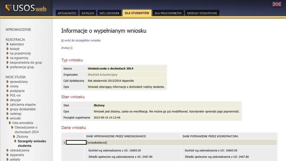This screenshot has width=286, height=161.
Task: Select the DLA STUDENTÓW tab
Action: 137,13
